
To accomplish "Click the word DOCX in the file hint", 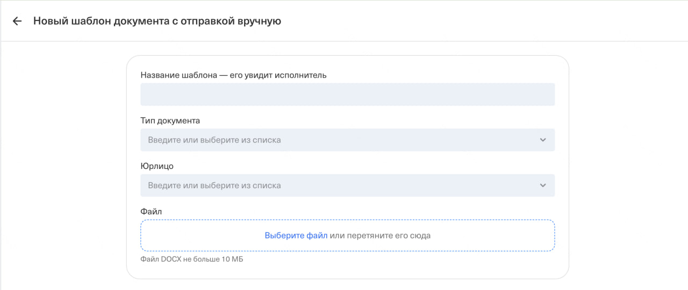I will click(x=172, y=260).
